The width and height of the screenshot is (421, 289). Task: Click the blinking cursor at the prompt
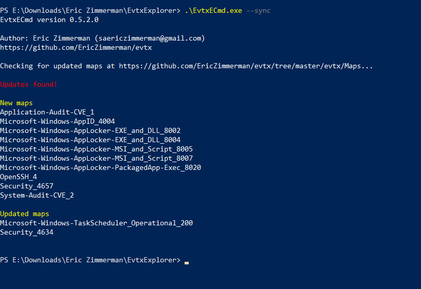coord(187,262)
